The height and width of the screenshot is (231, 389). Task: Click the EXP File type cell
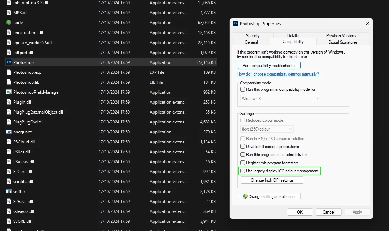click(157, 72)
